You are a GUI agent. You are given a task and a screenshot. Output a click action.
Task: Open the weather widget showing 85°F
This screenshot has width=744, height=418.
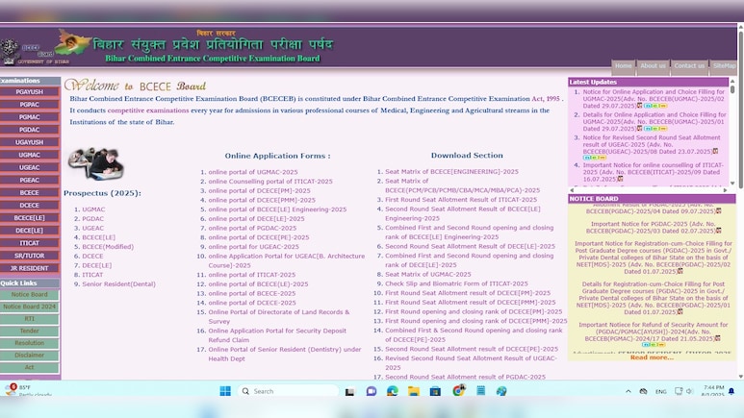click(27, 390)
